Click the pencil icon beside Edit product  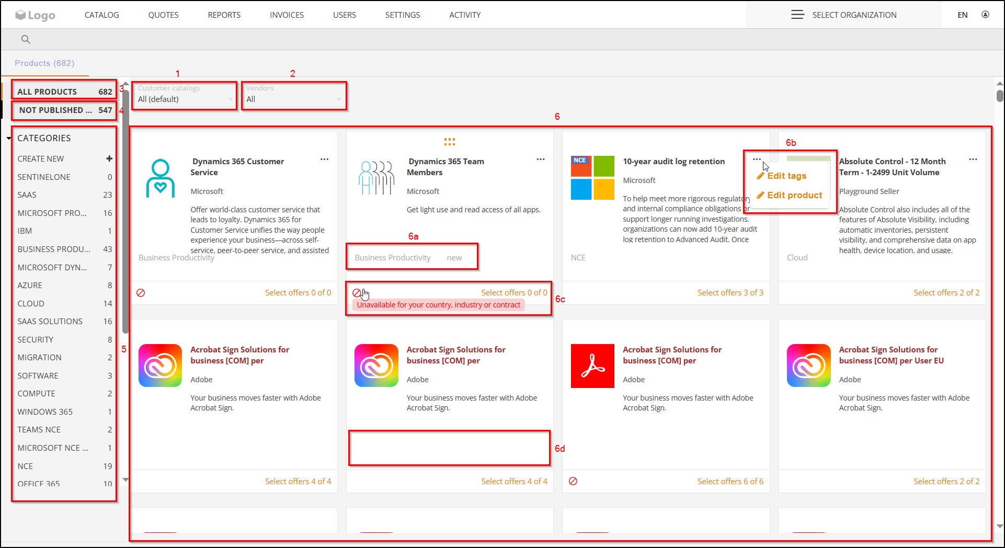tap(761, 195)
